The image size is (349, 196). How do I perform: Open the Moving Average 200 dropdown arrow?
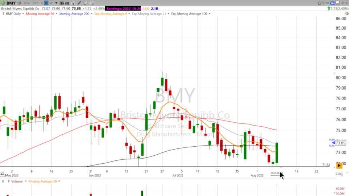point(92,14)
